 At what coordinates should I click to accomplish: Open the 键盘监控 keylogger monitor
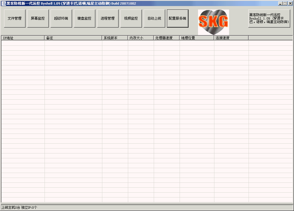click(84, 18)
